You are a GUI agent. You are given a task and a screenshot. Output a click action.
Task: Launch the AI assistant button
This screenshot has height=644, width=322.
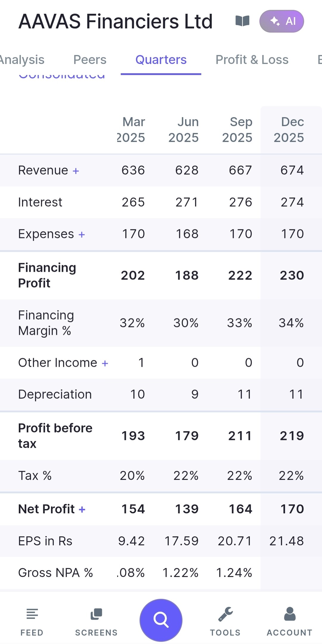point(281,21)
